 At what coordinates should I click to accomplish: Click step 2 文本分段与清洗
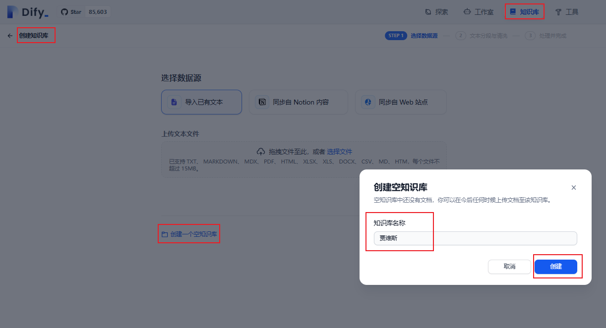(x=482, y=36)
